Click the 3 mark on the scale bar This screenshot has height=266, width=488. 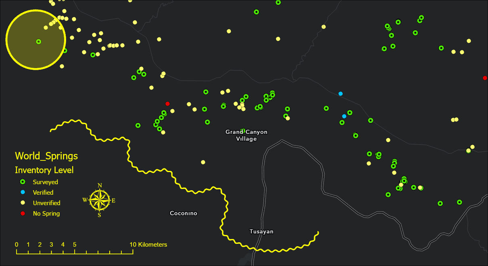pyautogui.click(x=51, y=245)
